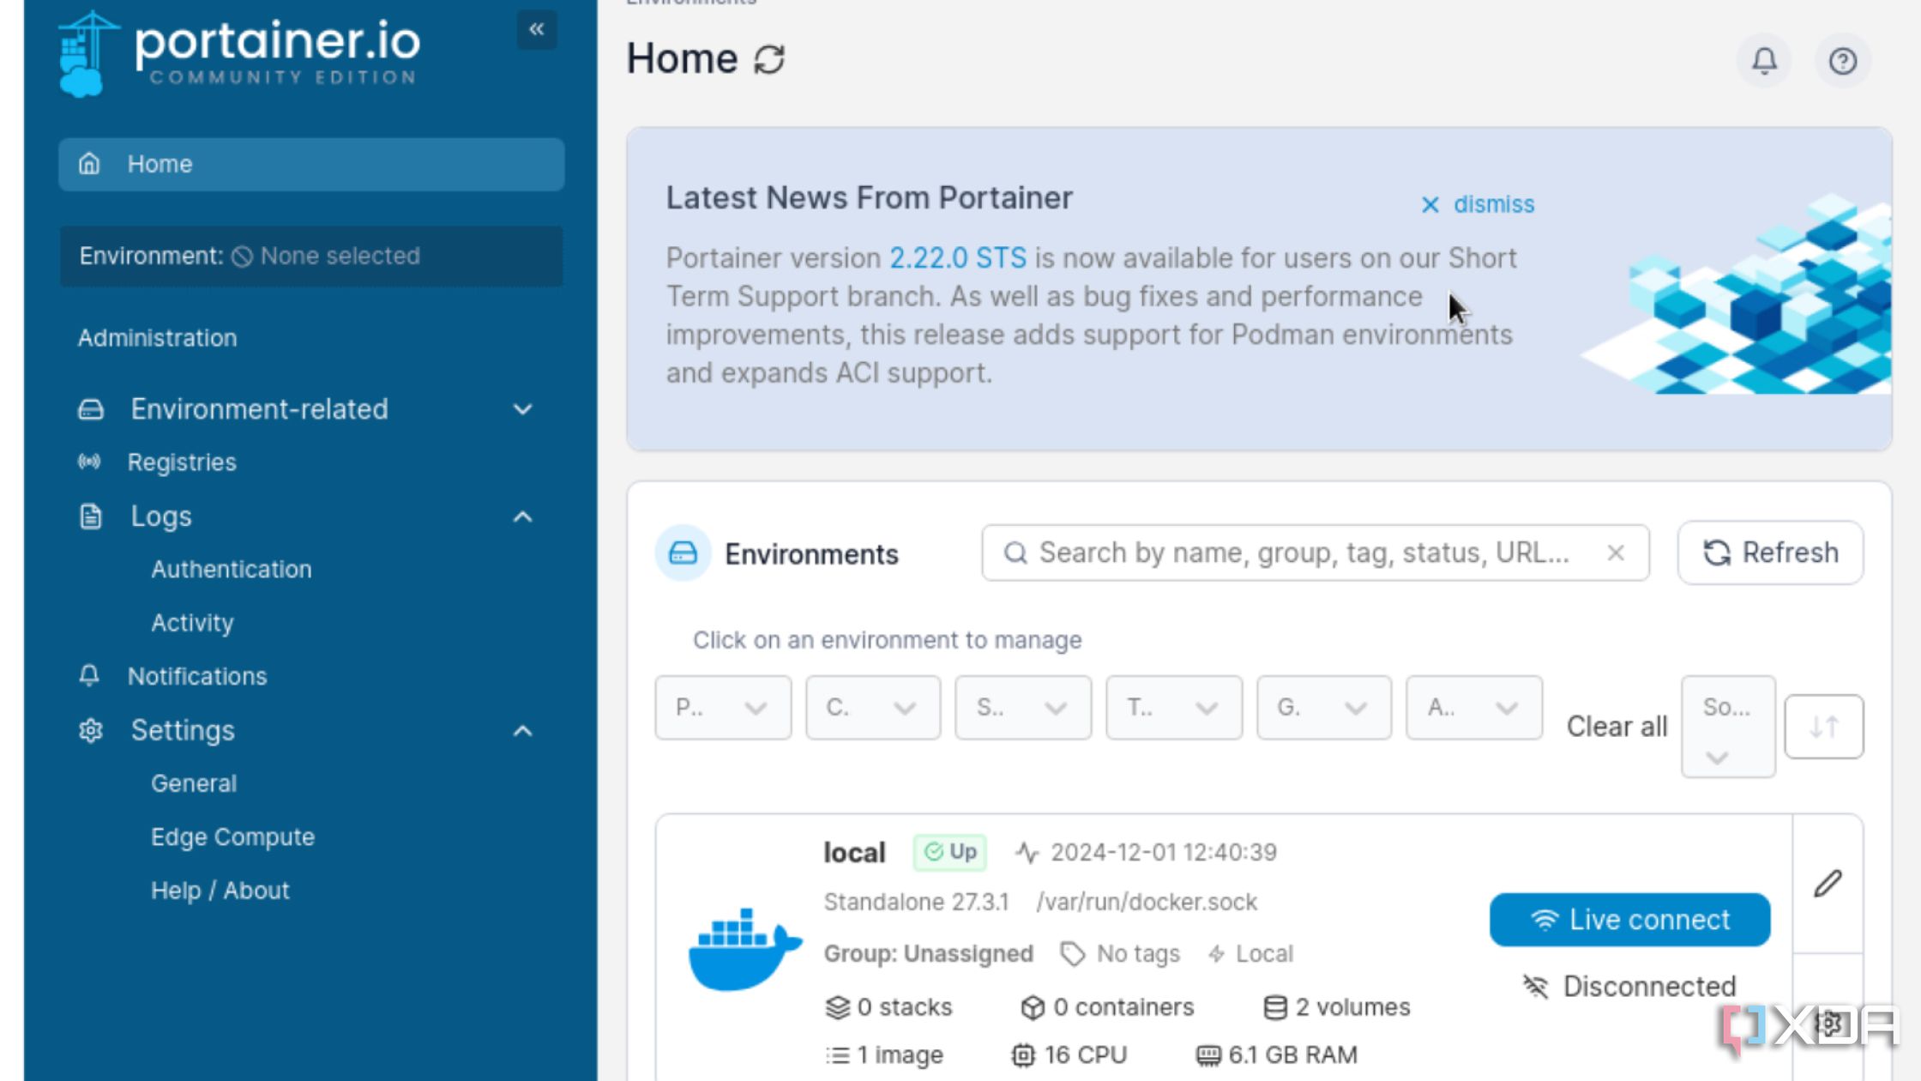Focus the environments search field

click(x=1316, y=553)
